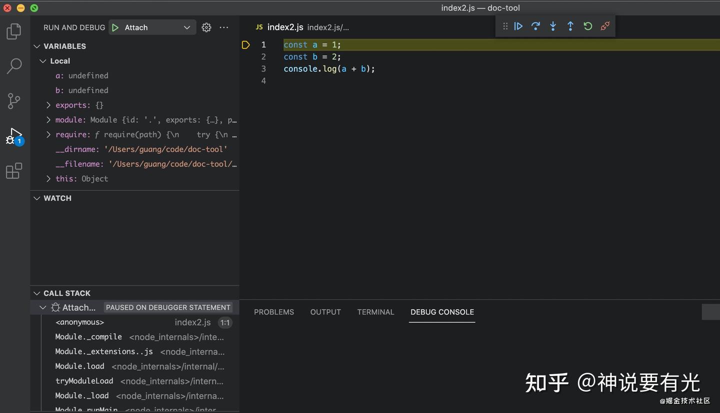
Task: Click the Step Into icon
Action: [x=553, y=26]
